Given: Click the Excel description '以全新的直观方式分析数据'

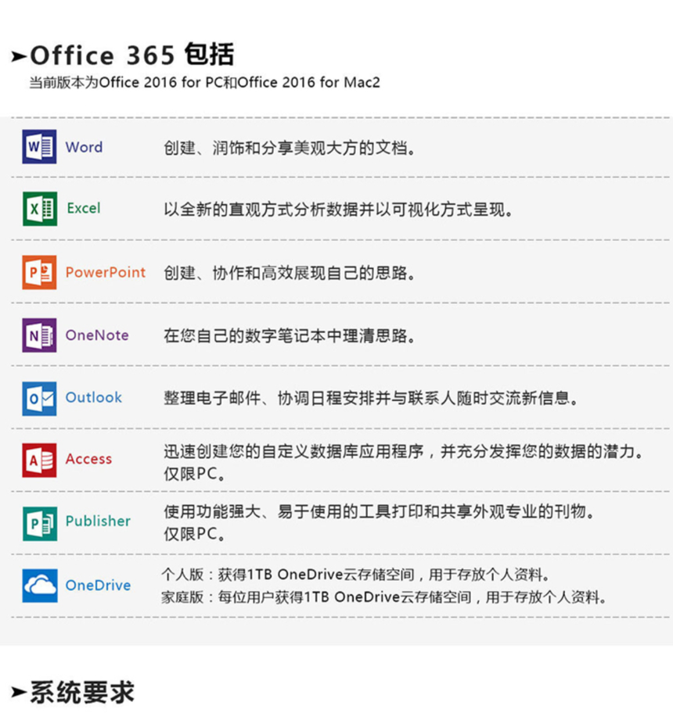Looking at the screenshot, I should (x=338, y=210).
